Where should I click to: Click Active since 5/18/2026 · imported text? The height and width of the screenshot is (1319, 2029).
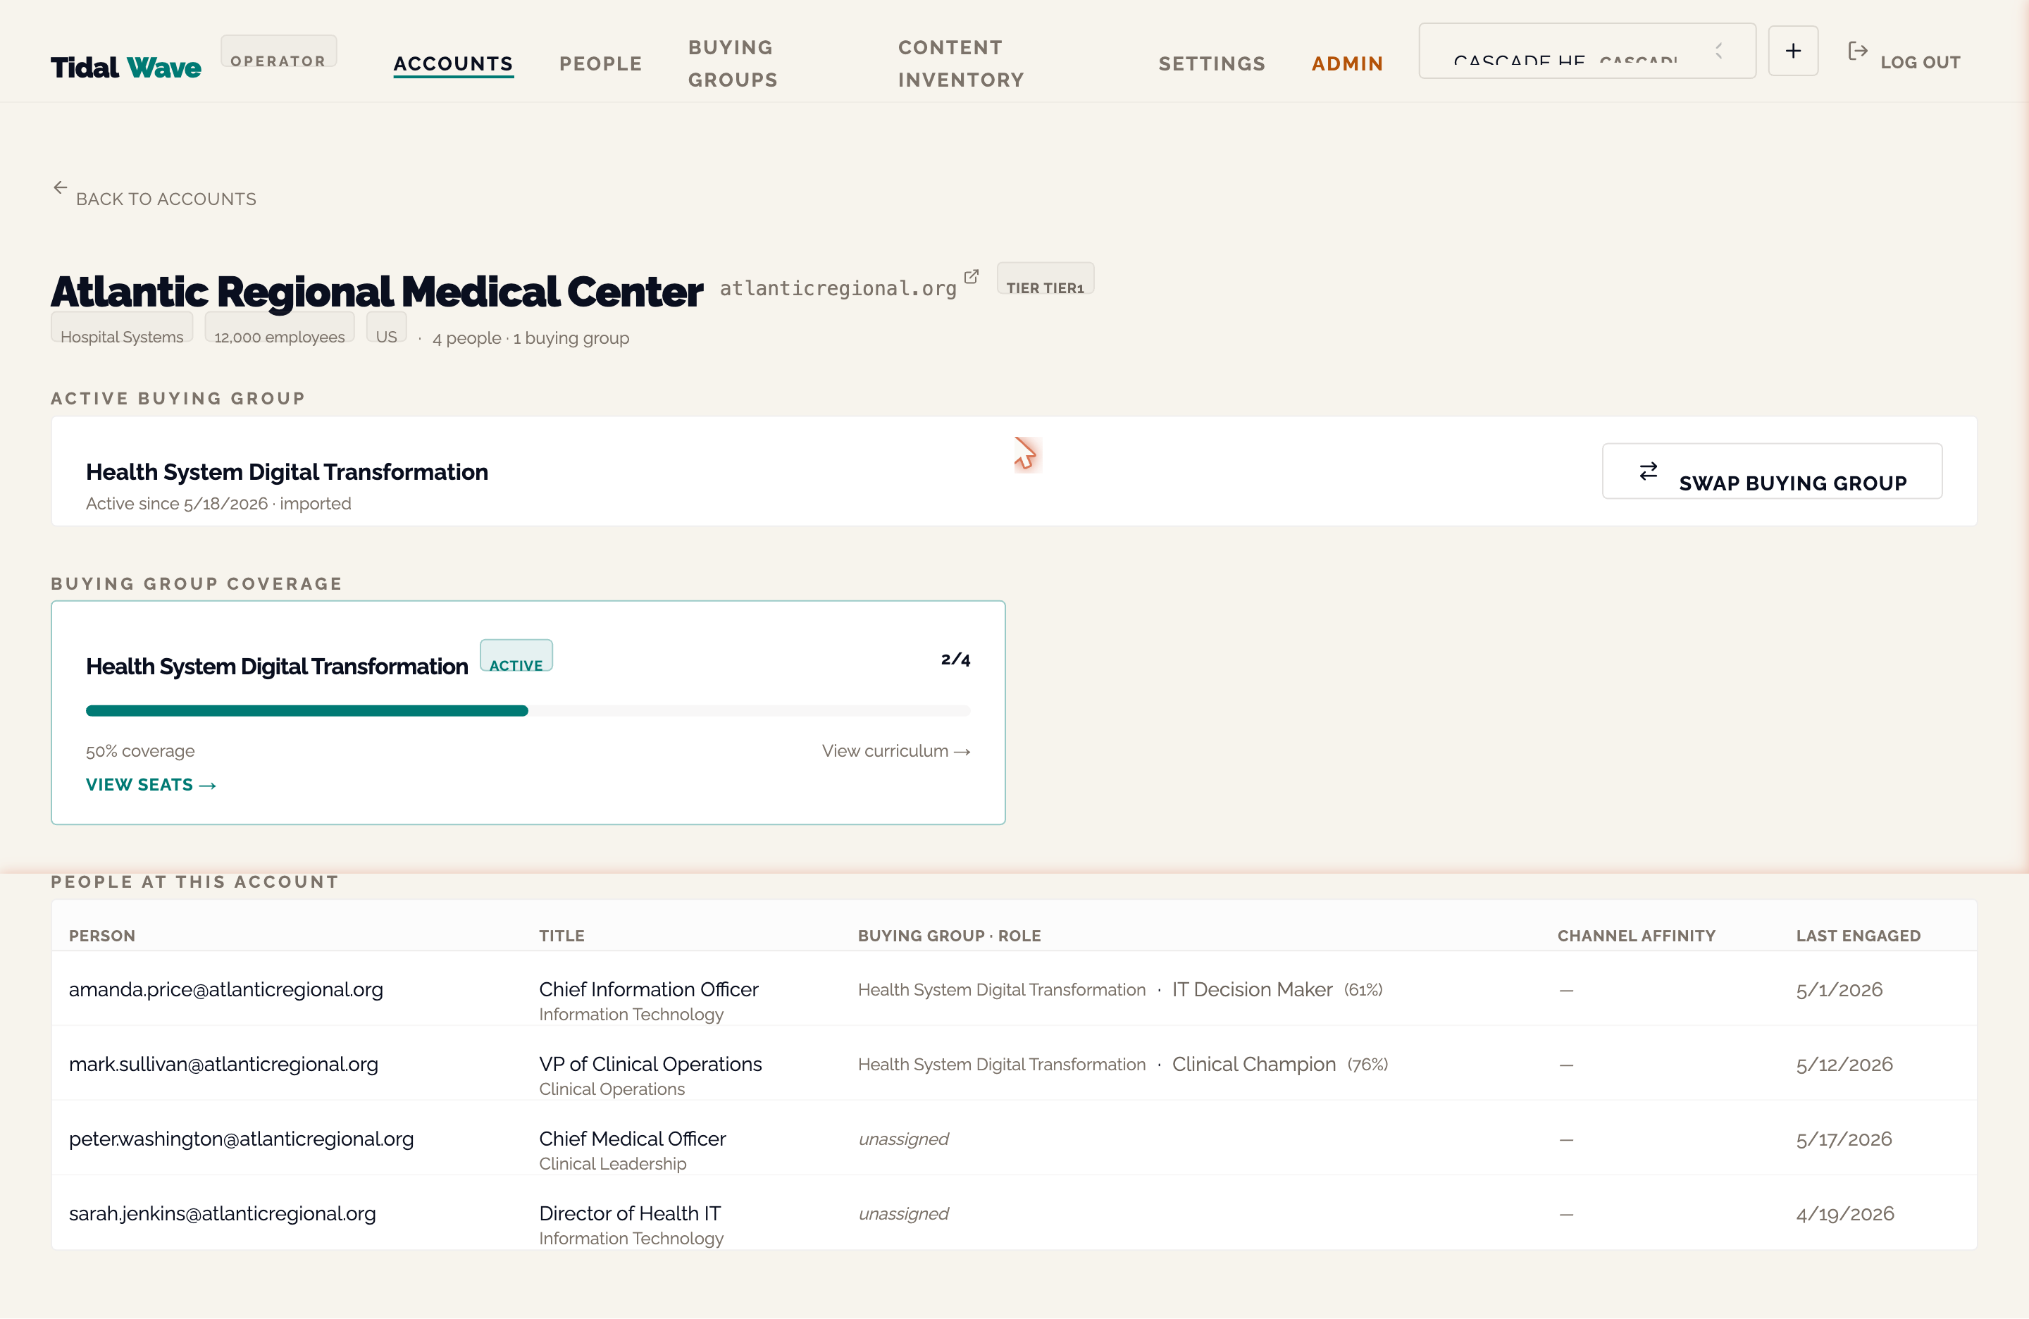click(218, 503)
